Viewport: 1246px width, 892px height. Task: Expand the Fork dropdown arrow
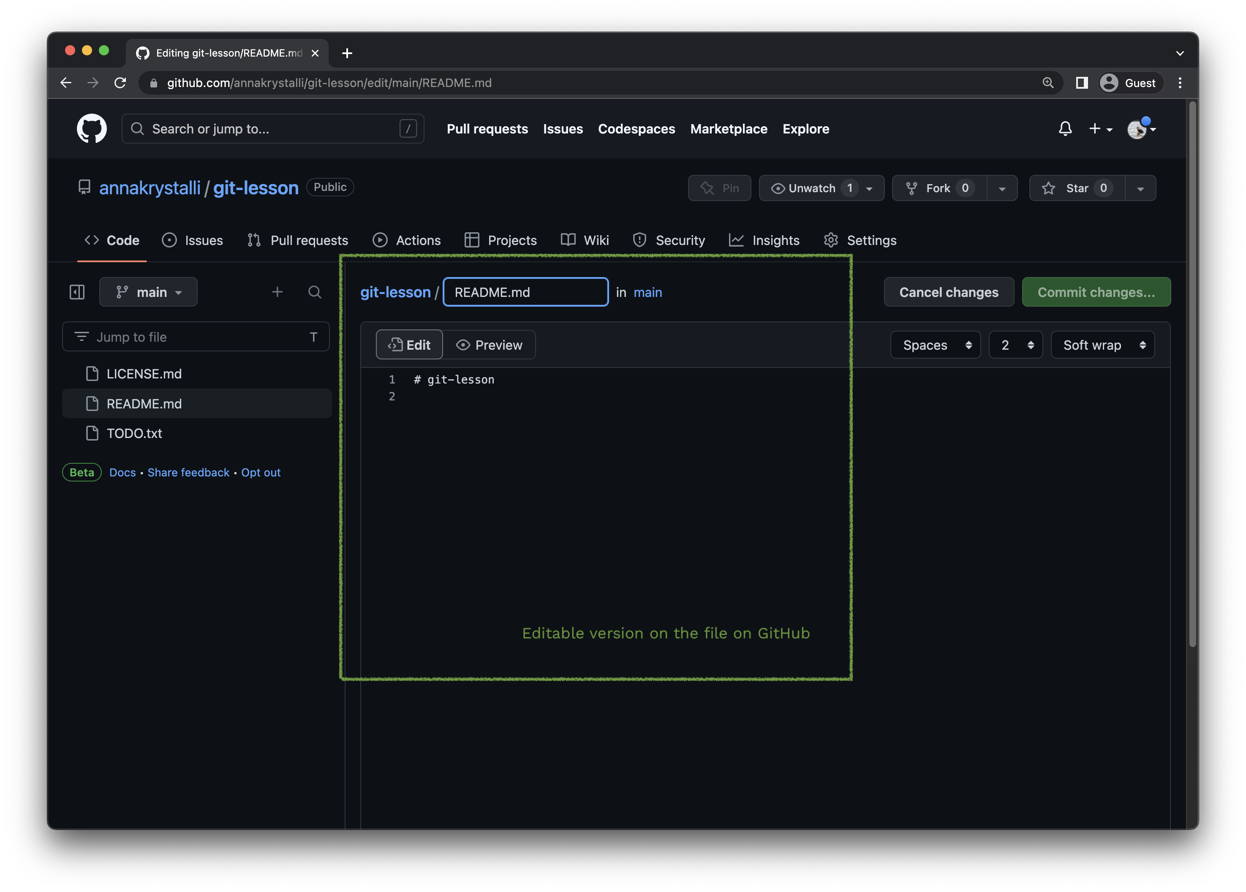[x=1002, y=188]
